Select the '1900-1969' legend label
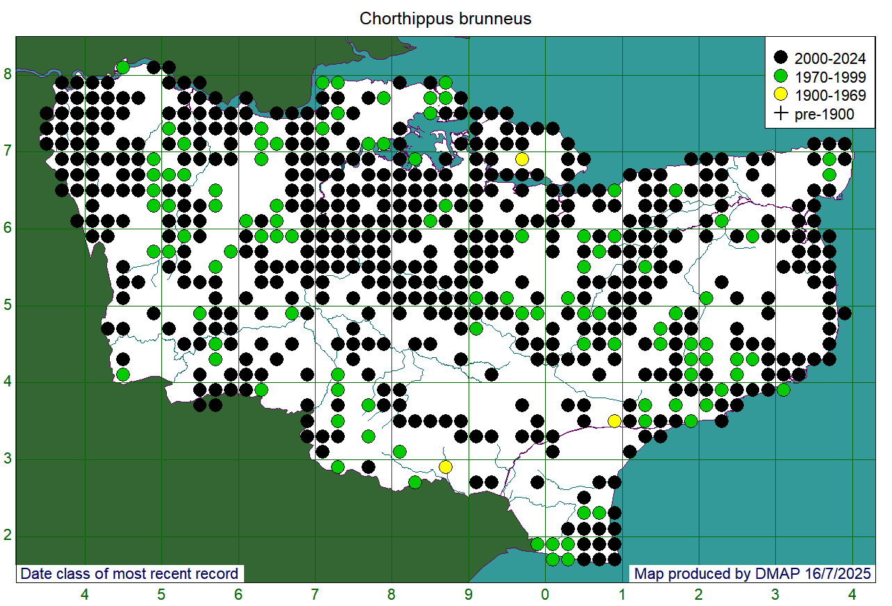The width and height of the screenshot is (892, 606). click(830, 96)
